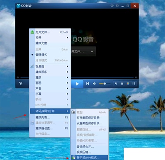Open 播放器设置... F5
165x160 pixels.
pos(50,128)
